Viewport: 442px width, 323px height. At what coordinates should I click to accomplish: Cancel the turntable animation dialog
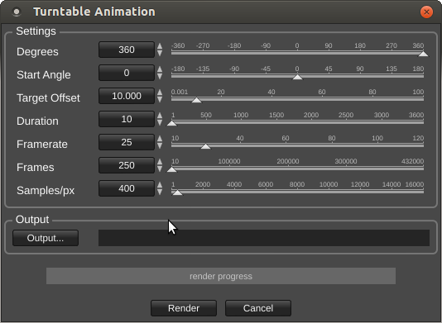258,308
